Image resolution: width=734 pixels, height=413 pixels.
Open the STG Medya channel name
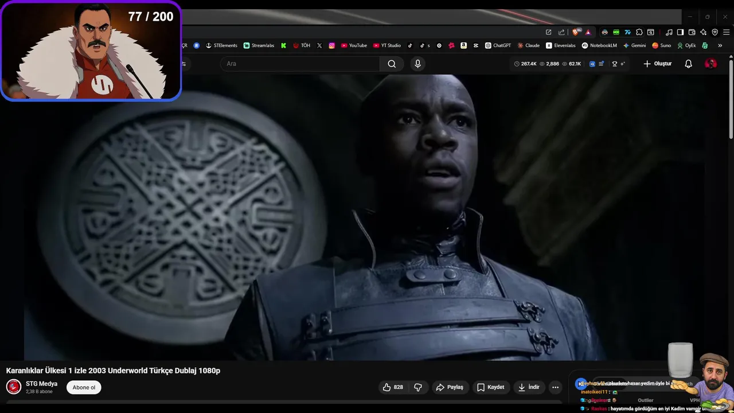point(41,384)
